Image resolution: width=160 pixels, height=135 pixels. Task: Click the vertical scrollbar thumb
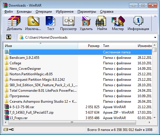pyautogui.click(x=155, y=50)
